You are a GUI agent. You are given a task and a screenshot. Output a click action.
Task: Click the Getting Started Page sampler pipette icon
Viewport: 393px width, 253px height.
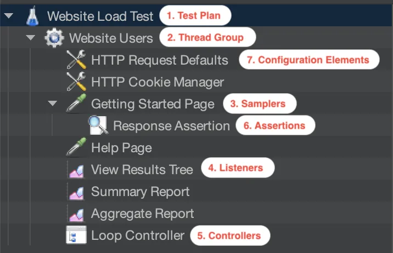[76, 104]
